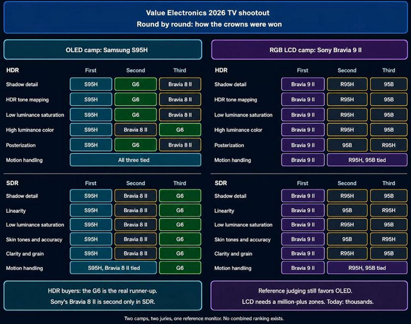Viewport: 411px width, 324px height.
Task: Click 'Round by round: how the crowns were won'
Action: pyautogui.click(x=209, y=24)
